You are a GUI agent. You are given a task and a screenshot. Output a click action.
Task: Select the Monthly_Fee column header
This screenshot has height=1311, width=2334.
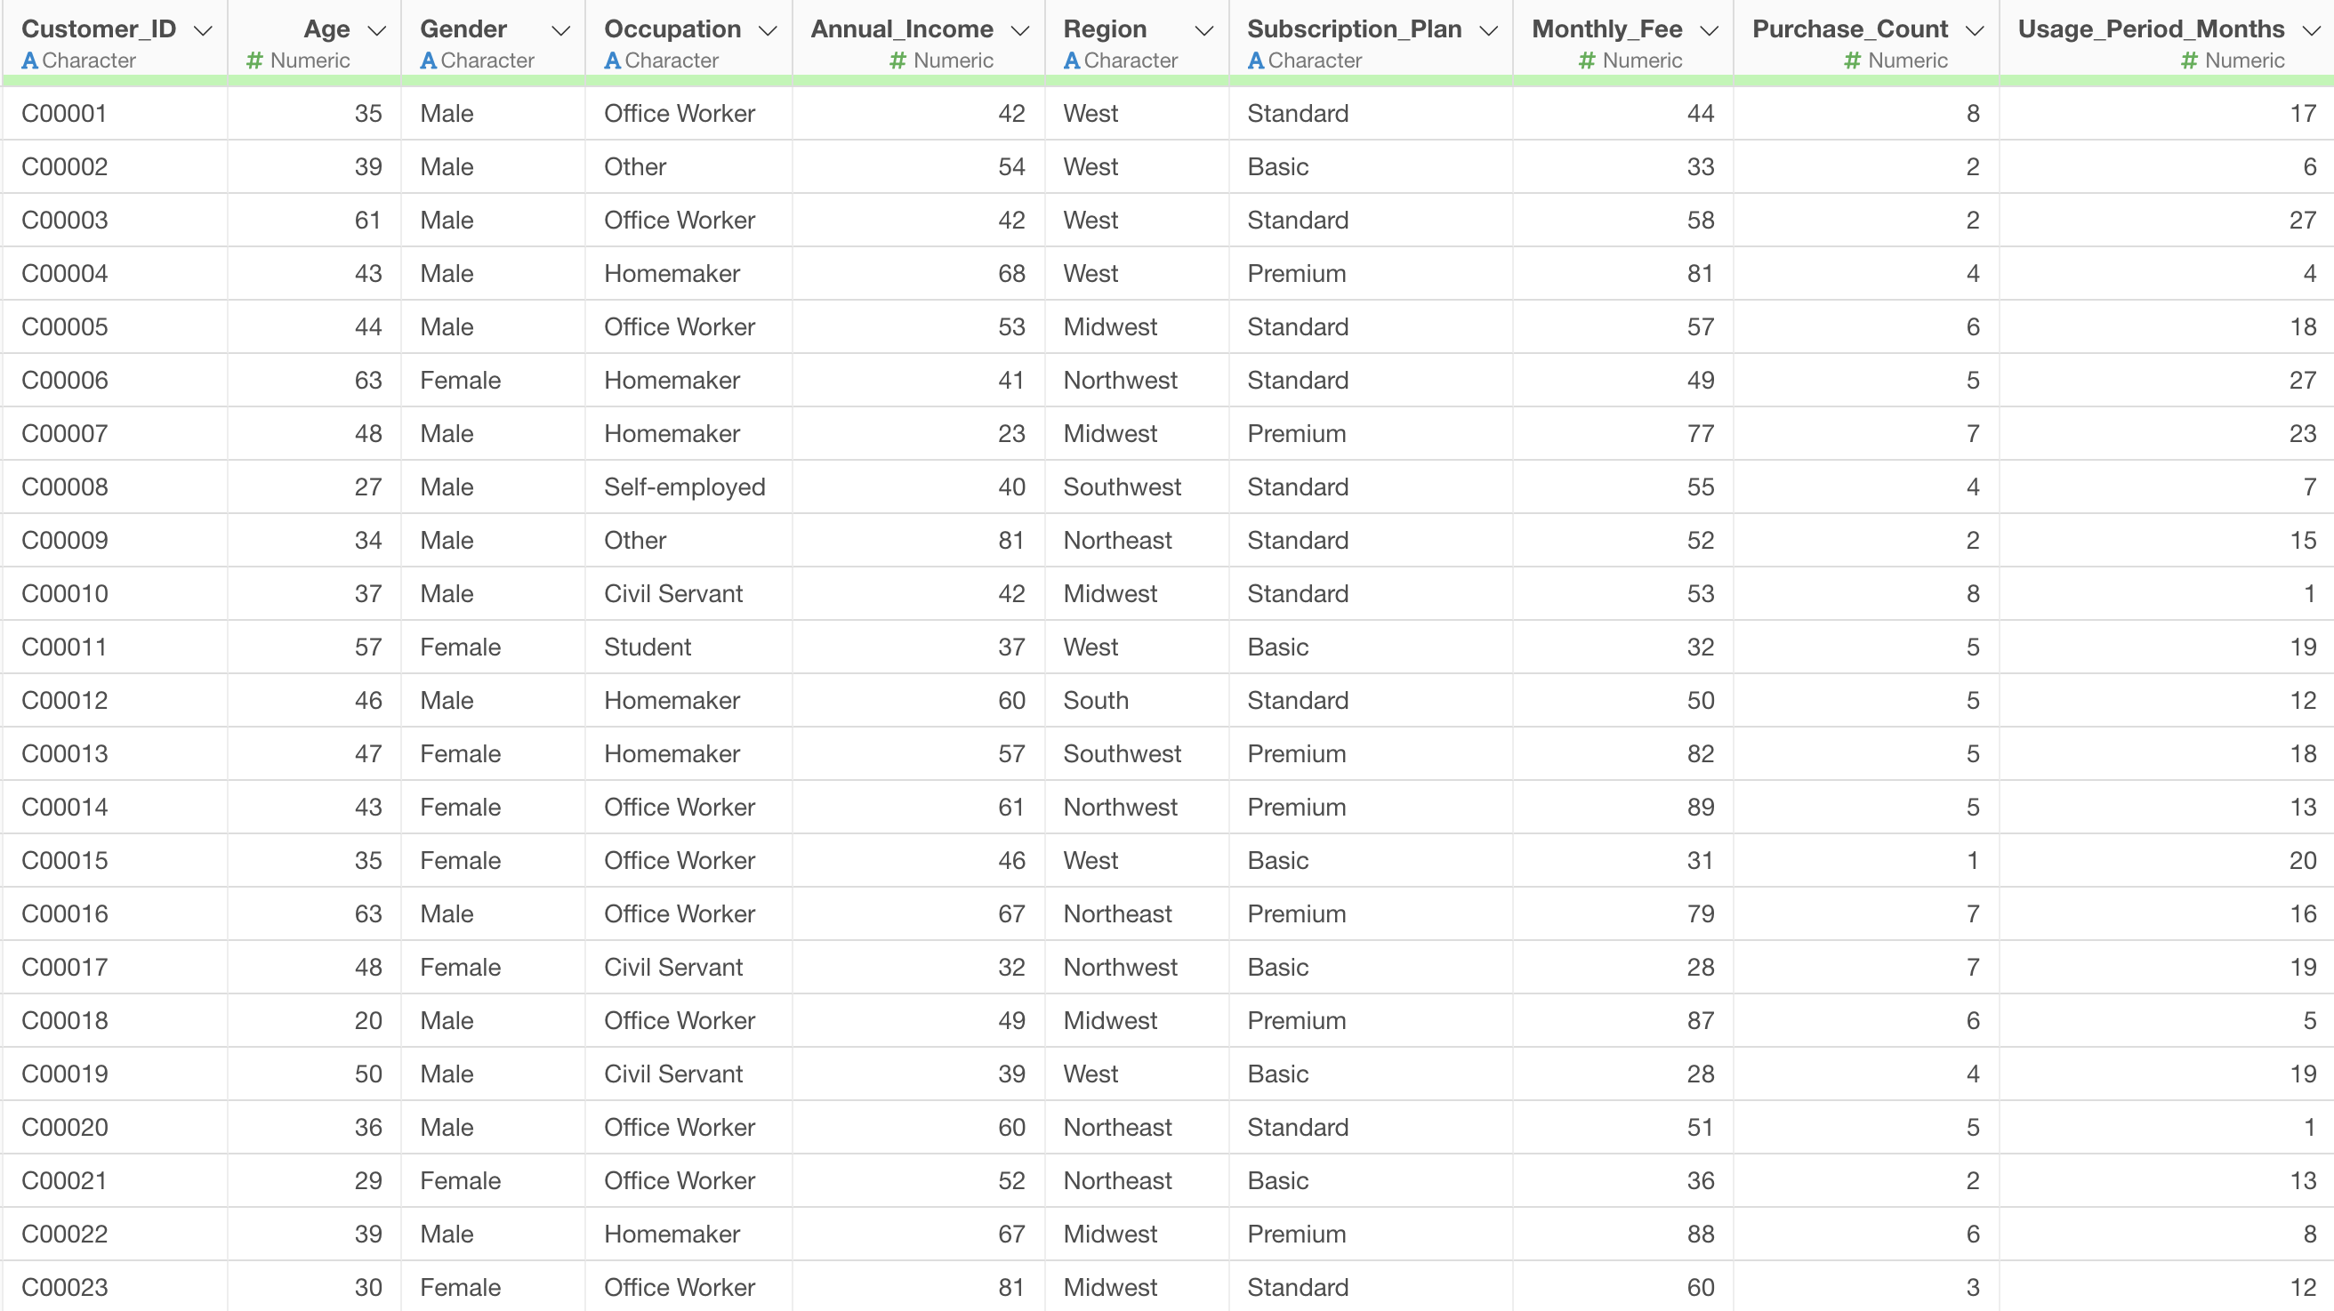click(x=1606, y=29)
